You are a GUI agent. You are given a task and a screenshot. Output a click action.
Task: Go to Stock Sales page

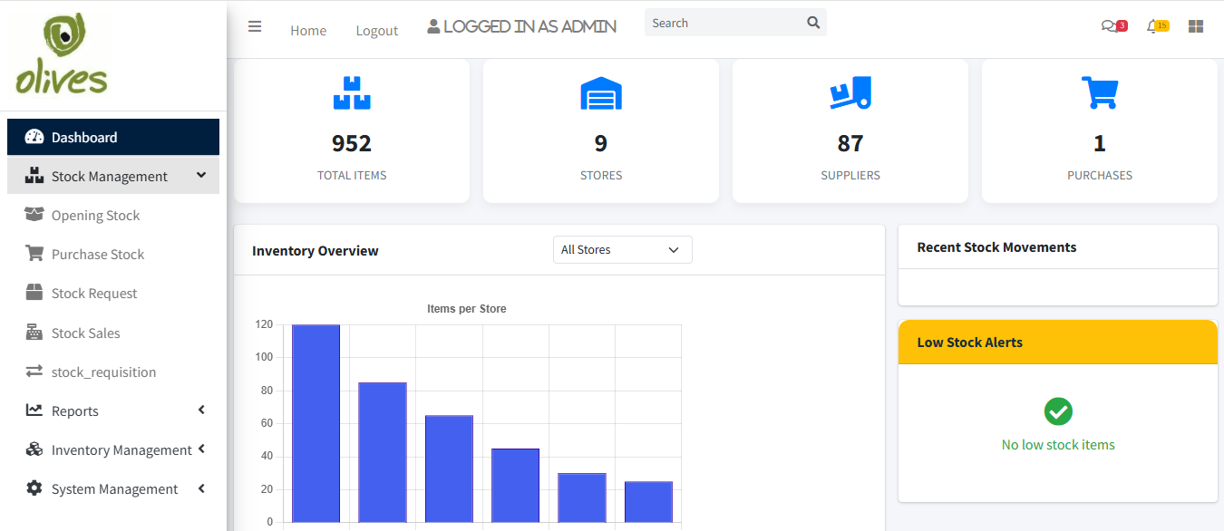[85, 333]
